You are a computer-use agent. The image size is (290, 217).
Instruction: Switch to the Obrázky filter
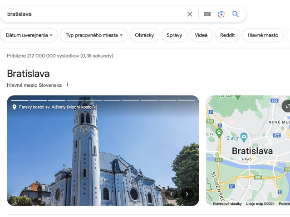144,35
